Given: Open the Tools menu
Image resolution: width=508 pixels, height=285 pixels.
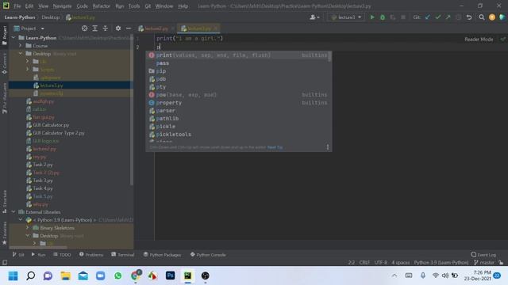Looking at the screenshot, I should coord(134,6).
